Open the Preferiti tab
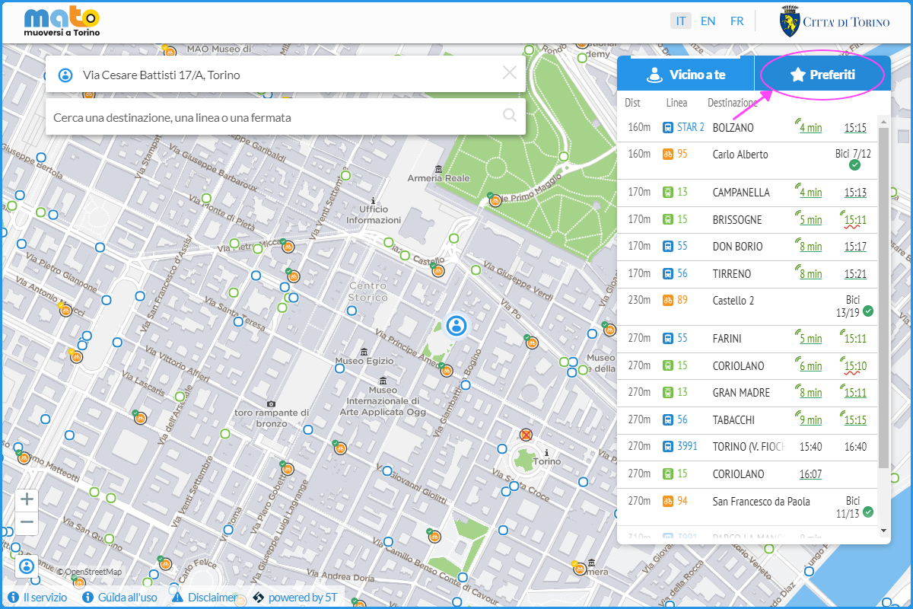Viewport: 913px width, 609px height. (822, 75)
